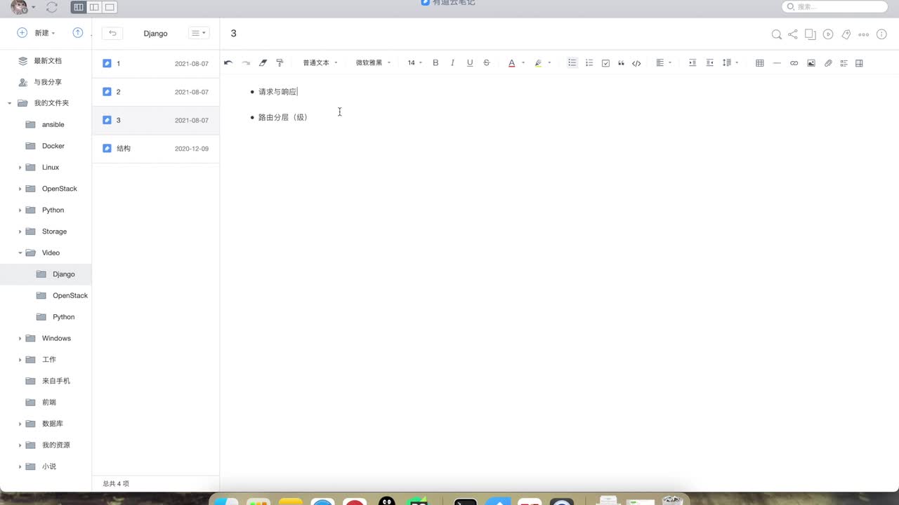Click the note info icon
Image resolution: width=899 pixels, height=505 pixels.
pos(882,34)
